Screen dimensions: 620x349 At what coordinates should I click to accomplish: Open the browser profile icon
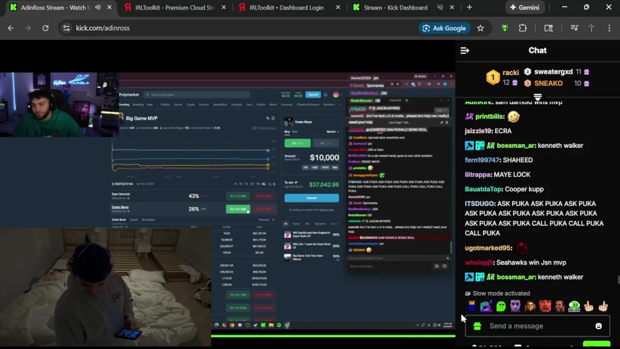tap(591, 28)
